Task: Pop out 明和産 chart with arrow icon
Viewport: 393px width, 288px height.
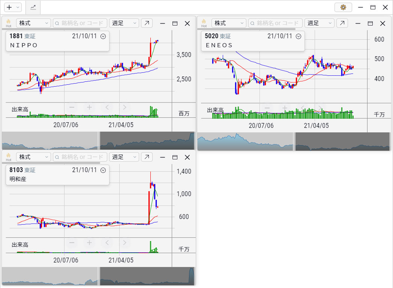Action: pyautogui.click(x=147, y=157)
